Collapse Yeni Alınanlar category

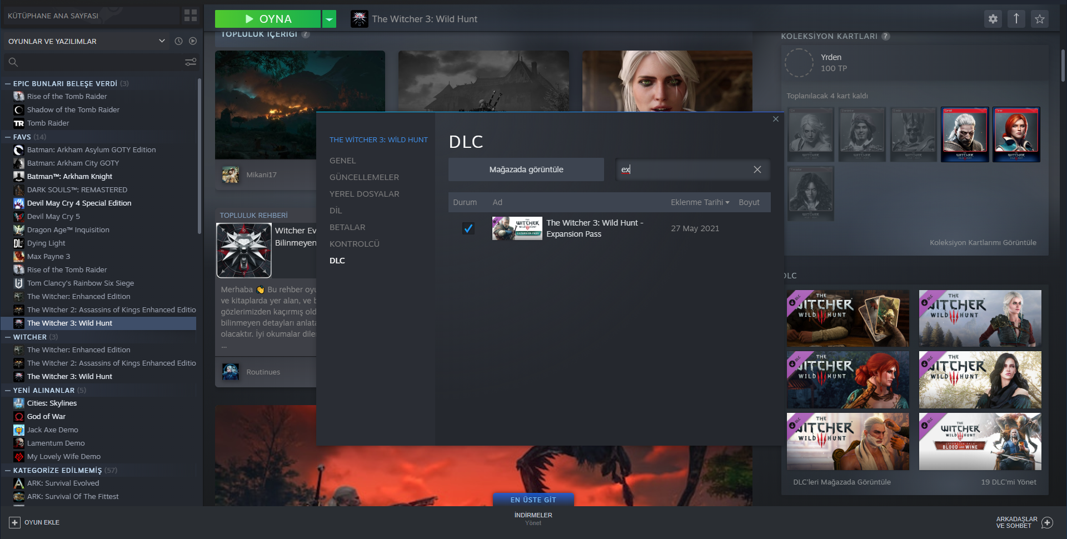(8, 390)
